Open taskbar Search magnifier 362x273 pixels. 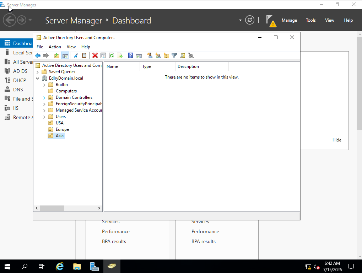pyautogui.click(x=25, y=267)
